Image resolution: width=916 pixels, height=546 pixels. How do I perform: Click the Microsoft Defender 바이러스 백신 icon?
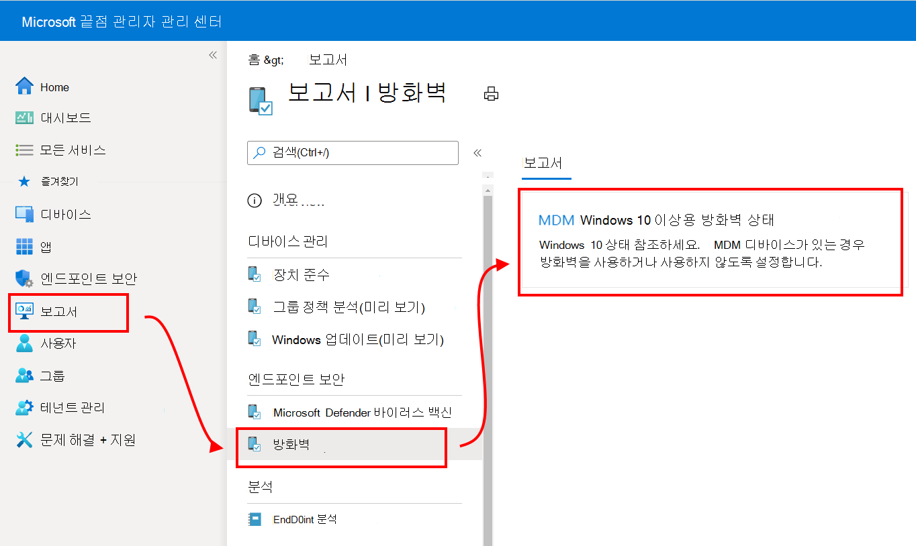[x=255, y=412]
